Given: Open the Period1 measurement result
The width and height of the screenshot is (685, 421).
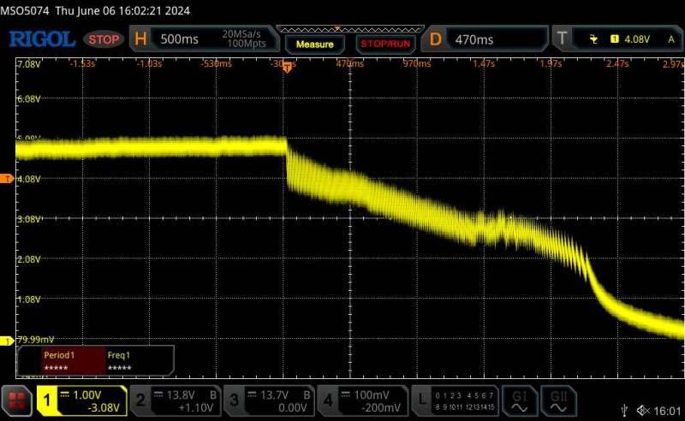Looking at the screenshot, I should [x=61, y=360].
